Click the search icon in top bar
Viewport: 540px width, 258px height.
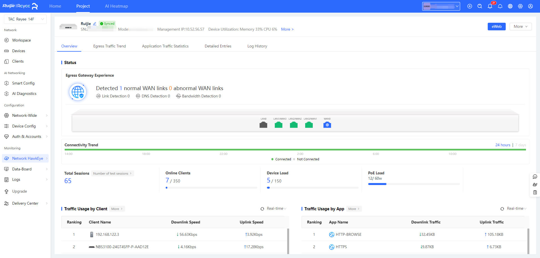point(480,6)
